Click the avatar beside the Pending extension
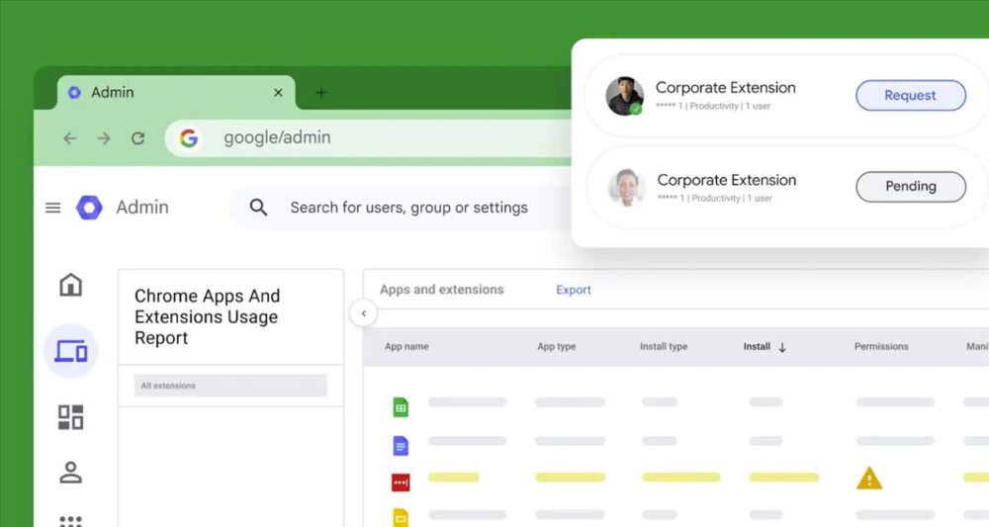This screenshot has height=527, width=989. pos(626,187)
